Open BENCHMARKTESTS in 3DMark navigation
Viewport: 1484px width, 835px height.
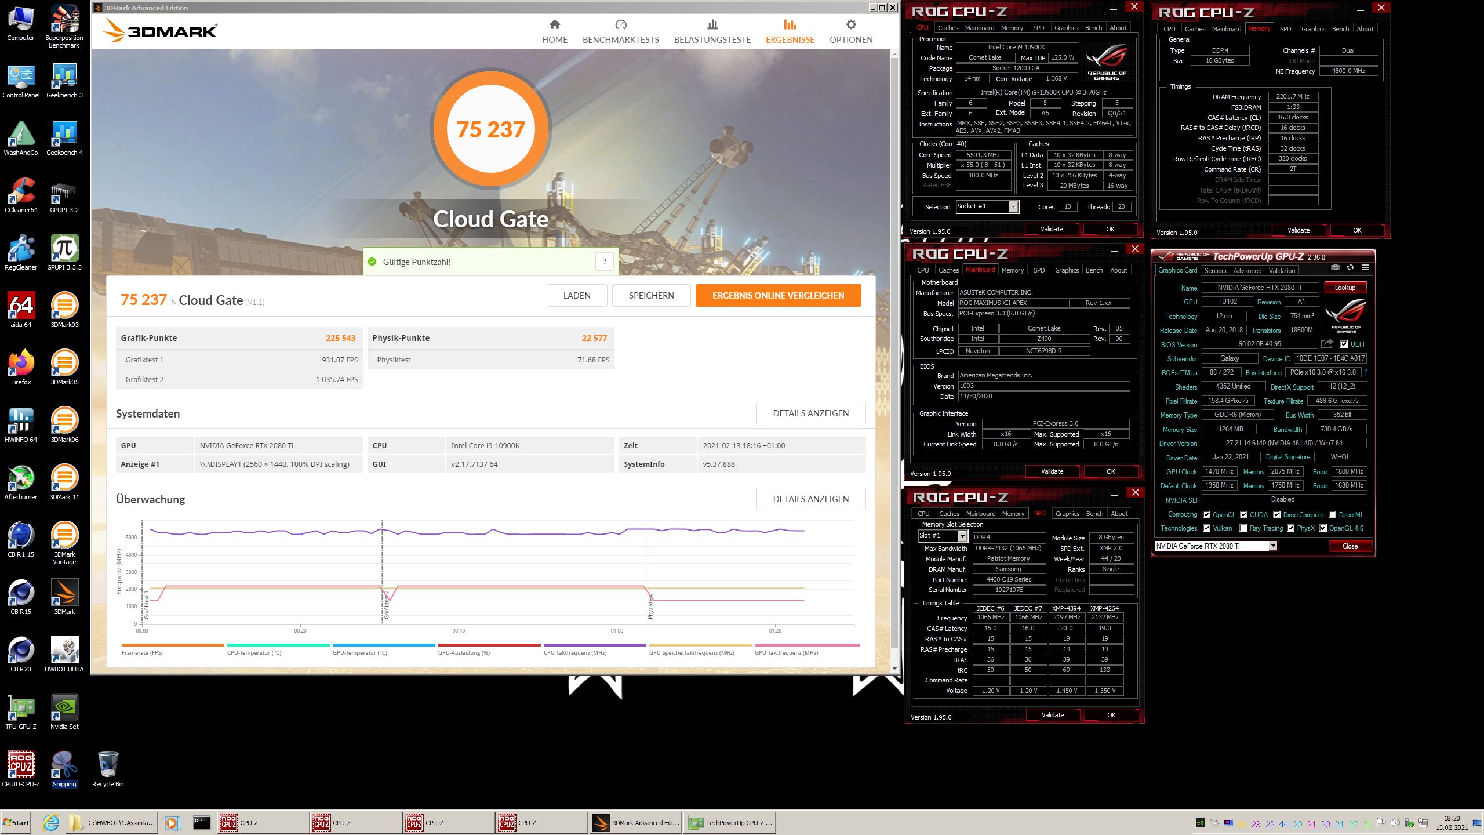pos(621,32)
